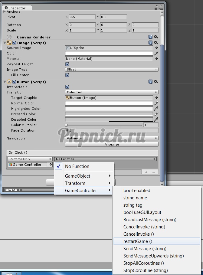Screen dimensions: 203x275
Task: Click UISprite Source Image field
Action: tap(109, 48)
